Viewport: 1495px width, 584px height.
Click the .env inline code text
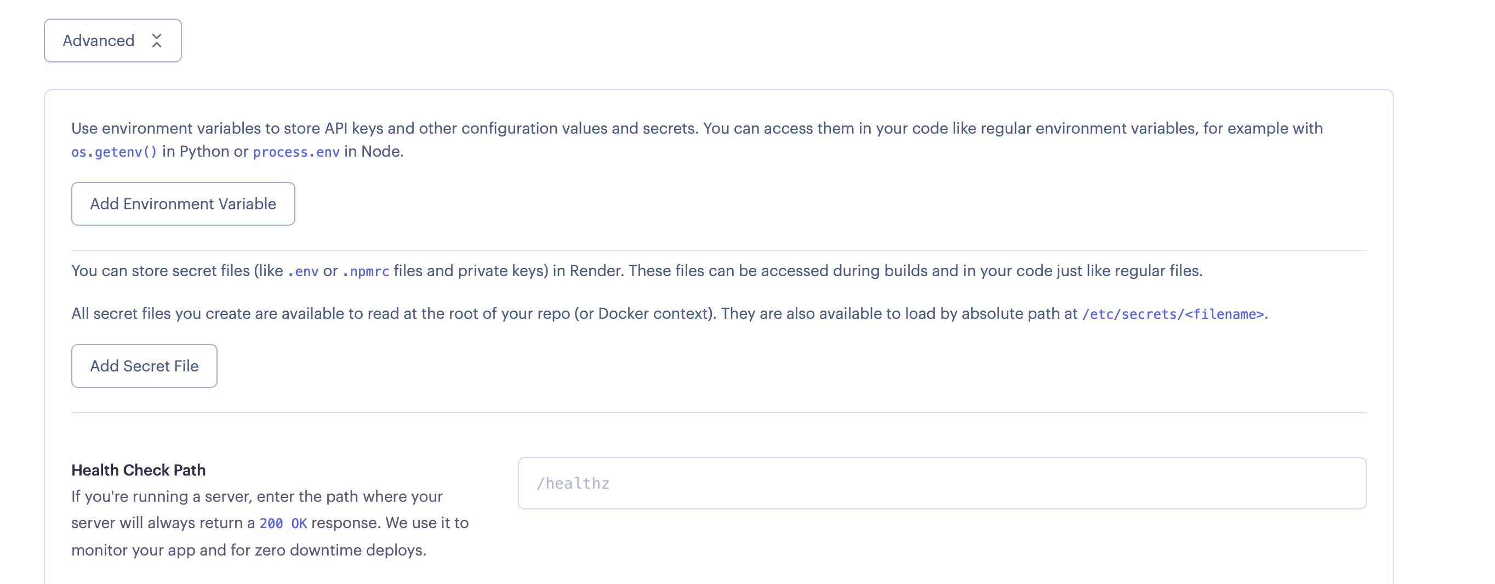point(304,271)
